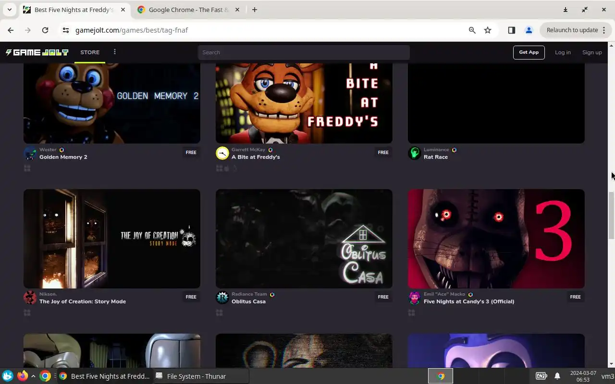The height and width of the screenshot is (384, 615).
Task: Switch to File System - Thunar window
Action: coord(201,376)
